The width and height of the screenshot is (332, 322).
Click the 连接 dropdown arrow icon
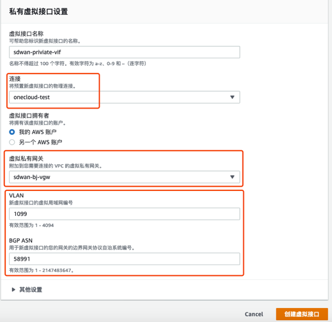[x=232, y=97]
